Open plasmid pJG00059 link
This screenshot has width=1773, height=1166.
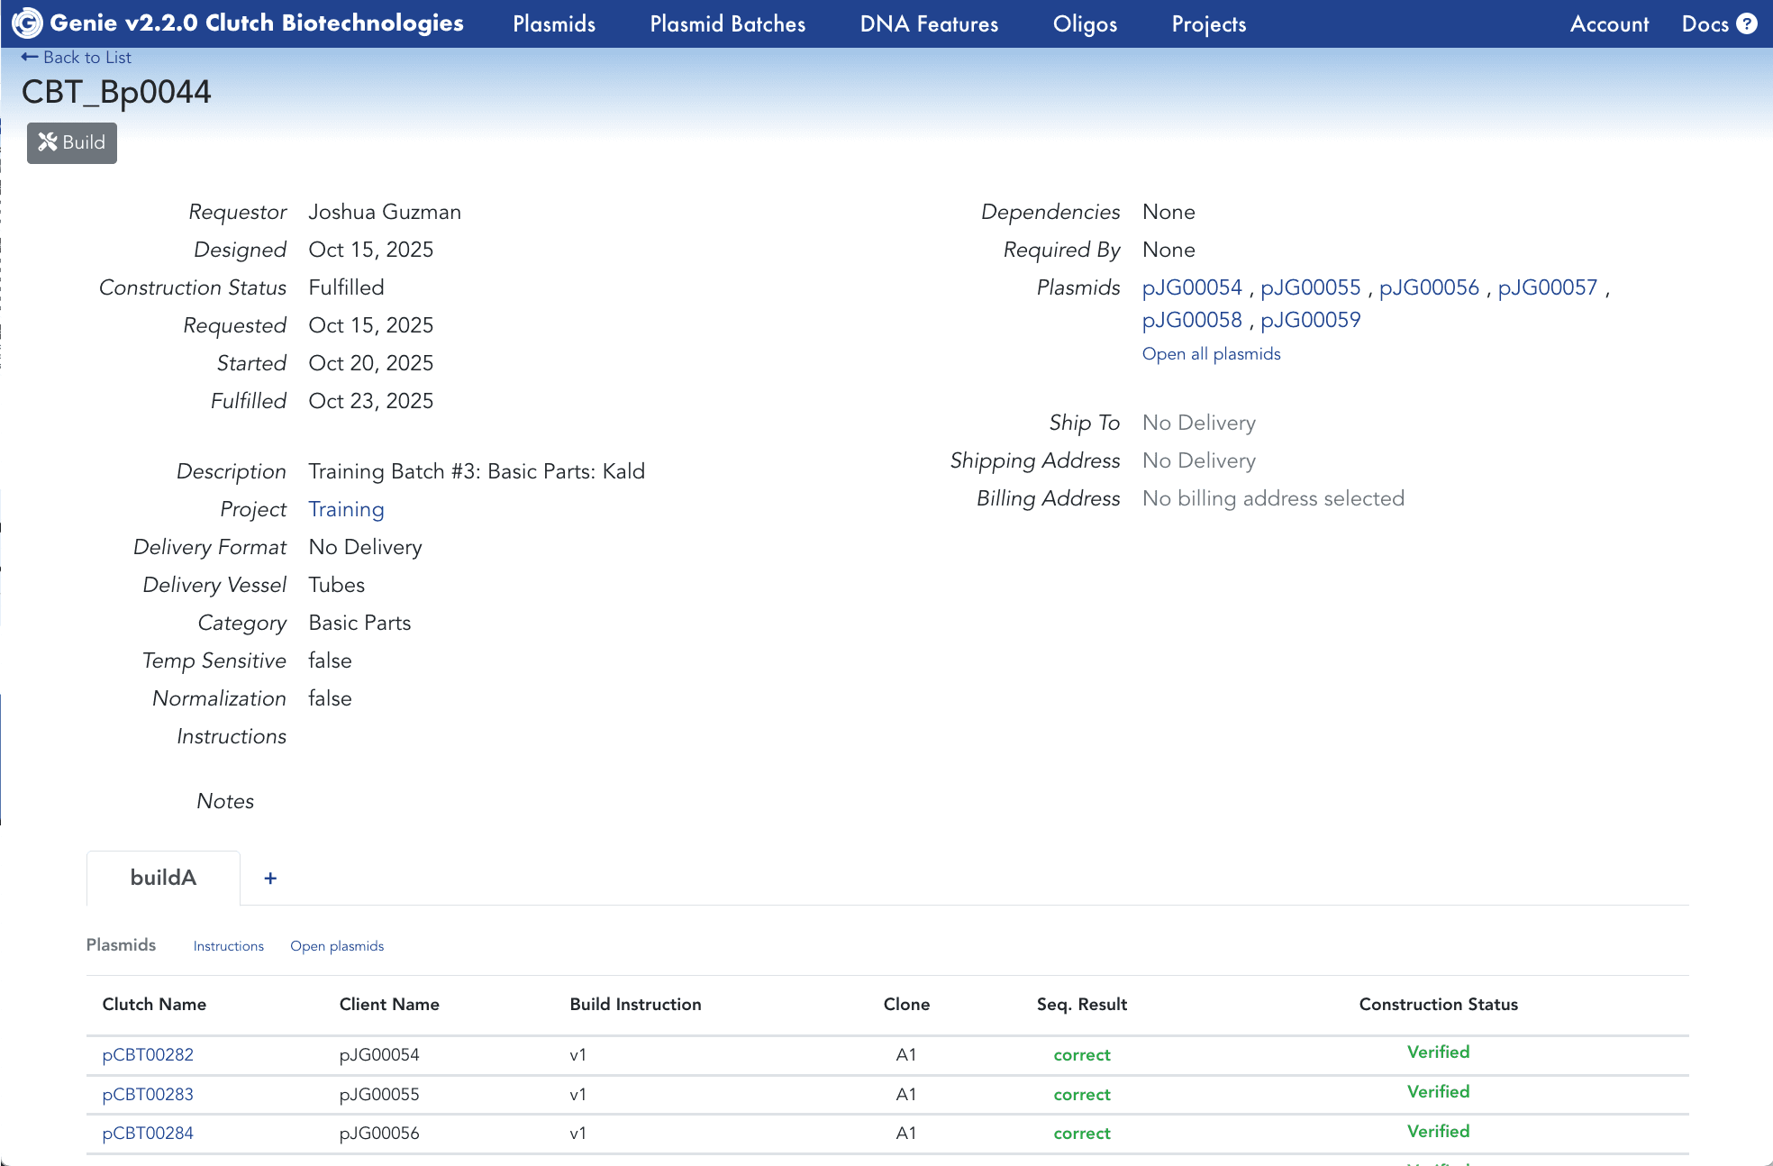tap(1310, 320)
